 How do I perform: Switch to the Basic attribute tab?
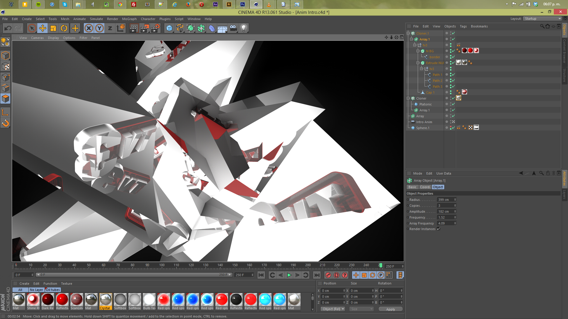(x=412, y=187)
